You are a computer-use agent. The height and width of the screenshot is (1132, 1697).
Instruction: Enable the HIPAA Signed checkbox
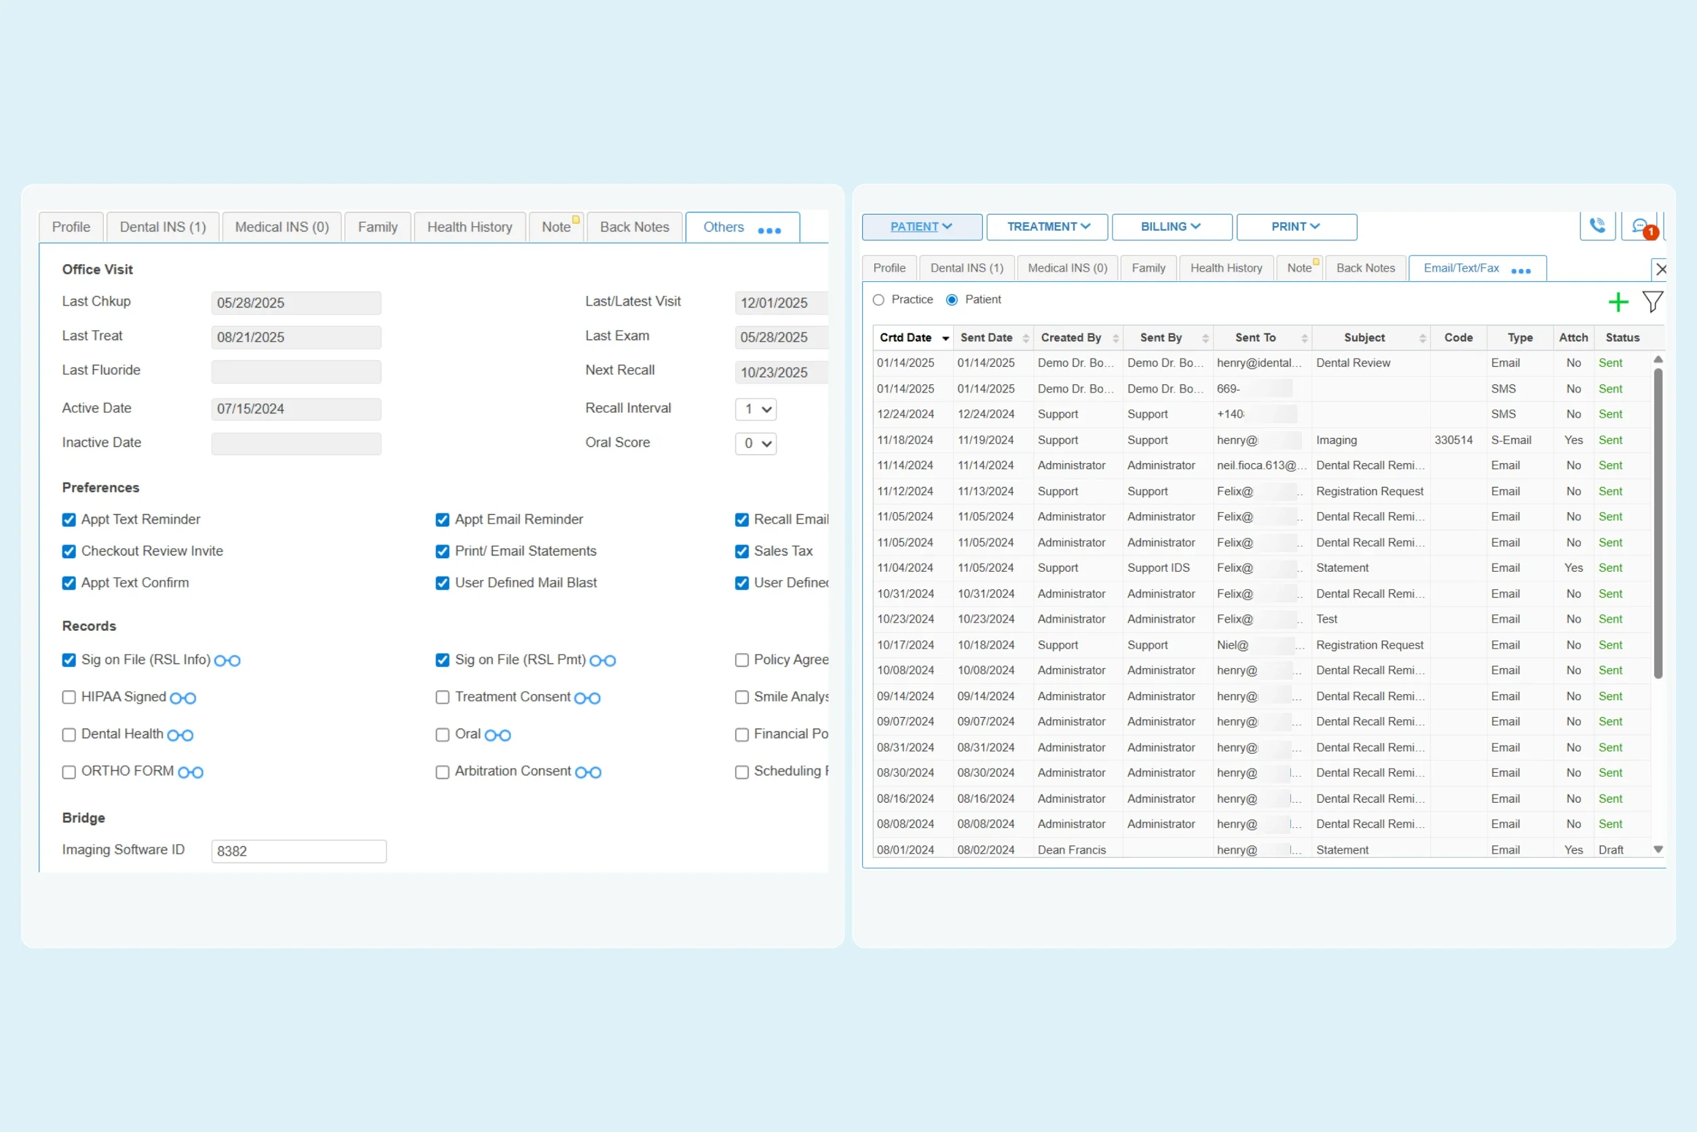[69, 697]
